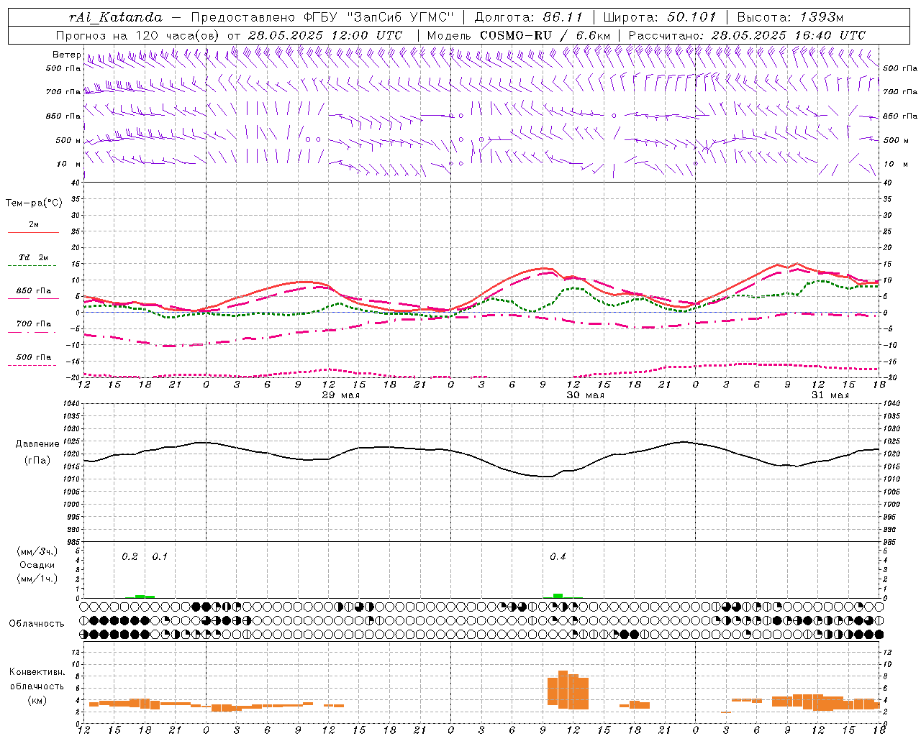Click the (км) unit label of convective cloudiness
The height and width of the screenshot is (736, 921).
(37, 700)
